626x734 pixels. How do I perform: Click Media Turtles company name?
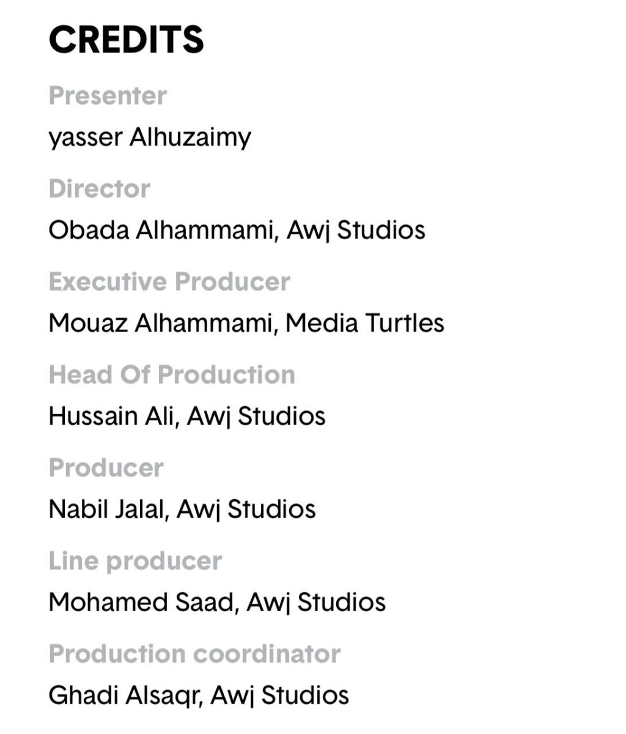[x=365, y=323]
